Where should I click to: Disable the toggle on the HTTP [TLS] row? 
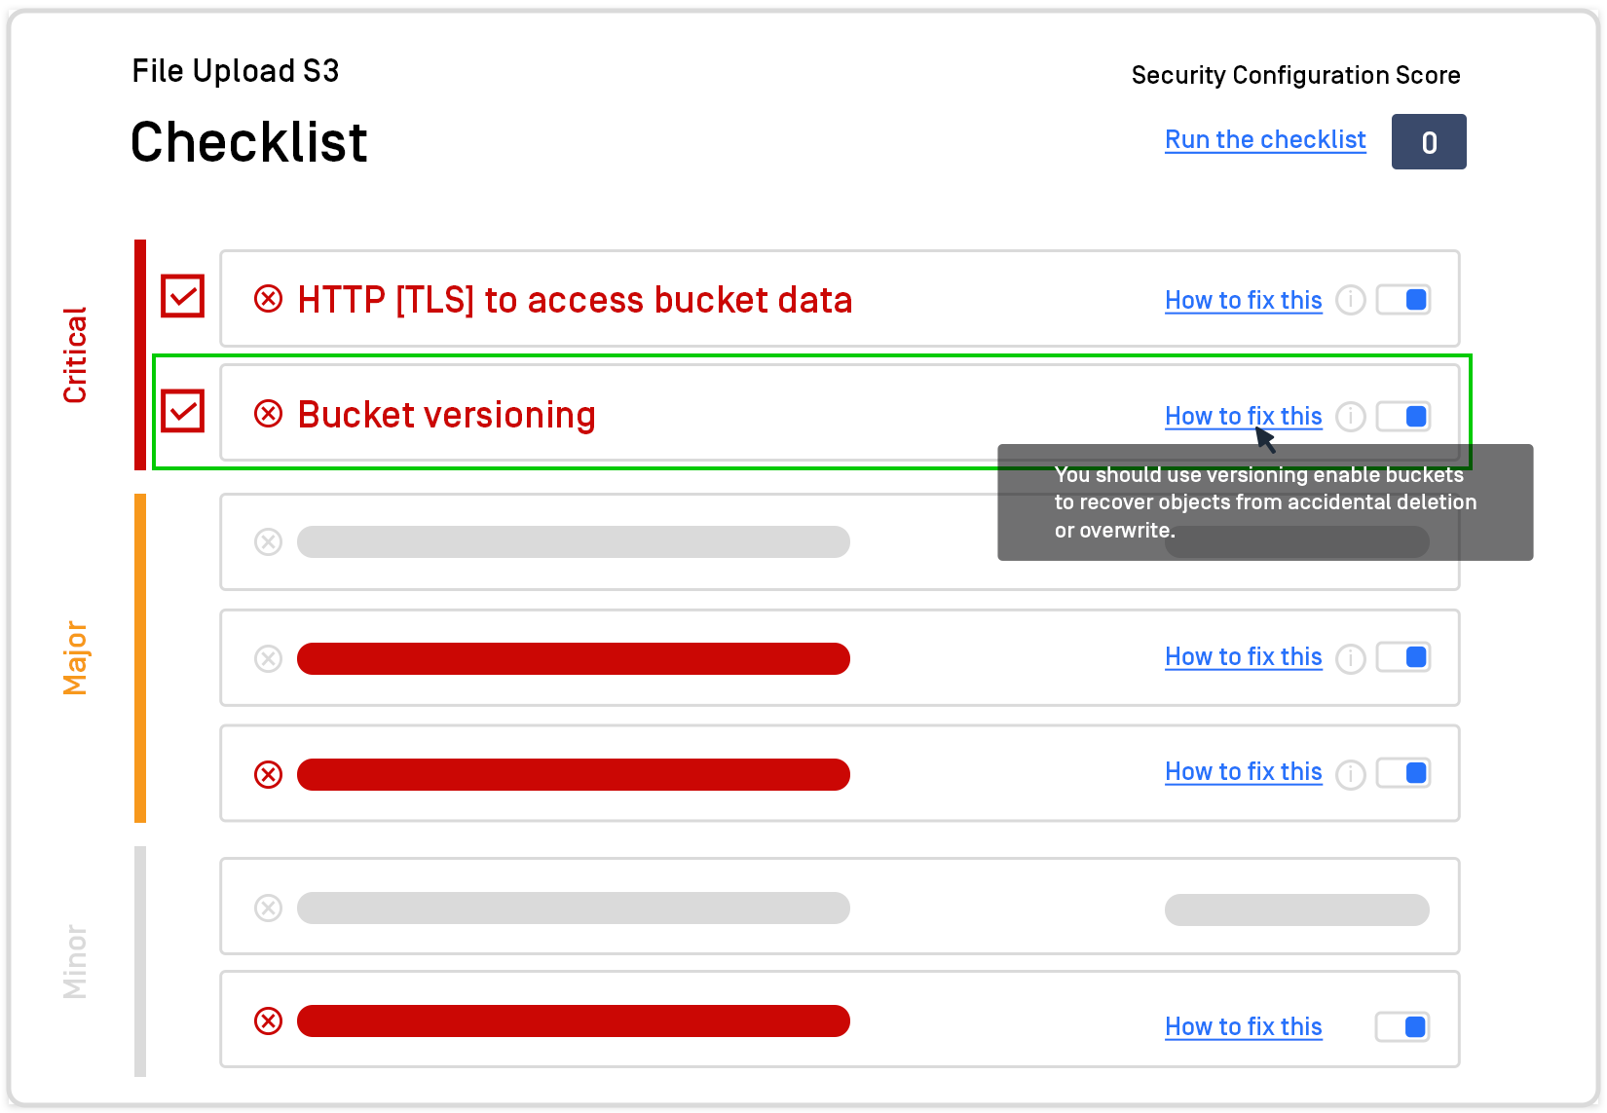pyautogui.click(x=1402, y=299)
